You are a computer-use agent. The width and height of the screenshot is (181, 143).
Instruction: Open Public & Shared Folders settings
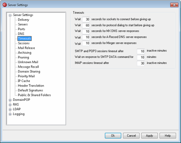(34, 95)
